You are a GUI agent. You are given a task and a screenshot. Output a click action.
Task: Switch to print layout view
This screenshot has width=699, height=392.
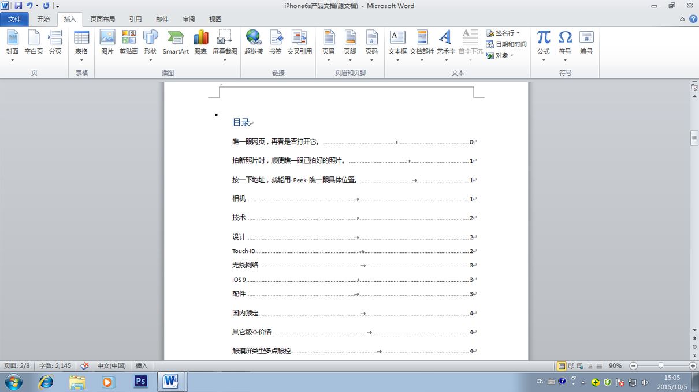562,366
